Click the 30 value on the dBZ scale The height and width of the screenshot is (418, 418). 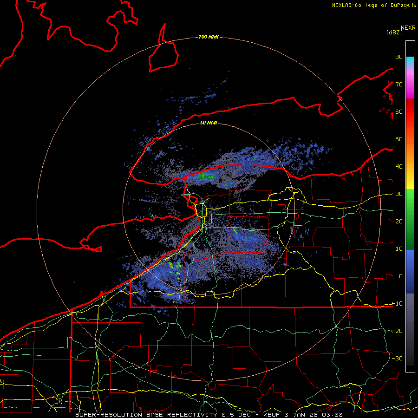tap(399, 194)
